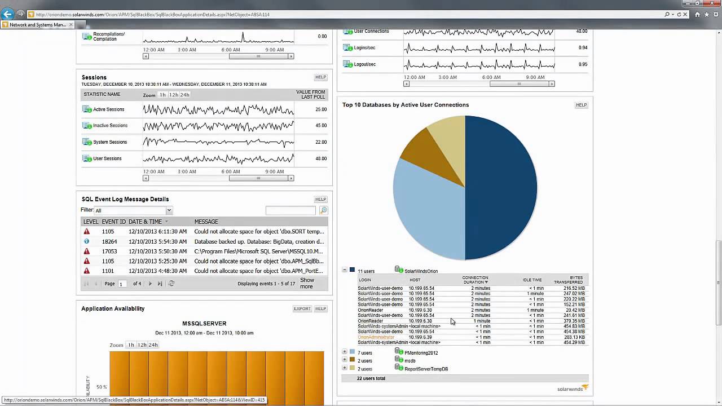Click the light blue PMonitoring2012 swatch

(352, 352)
